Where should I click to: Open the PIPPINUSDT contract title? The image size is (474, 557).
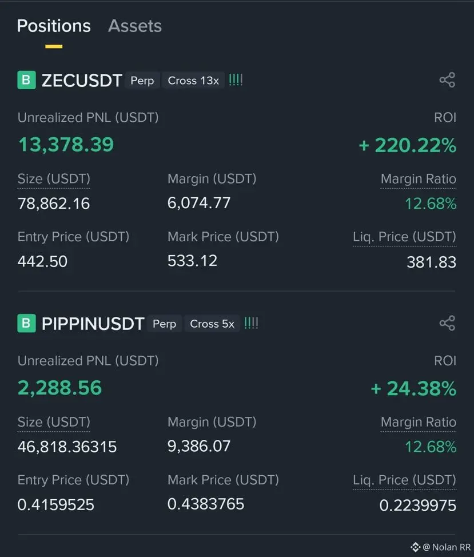point(93,324)
